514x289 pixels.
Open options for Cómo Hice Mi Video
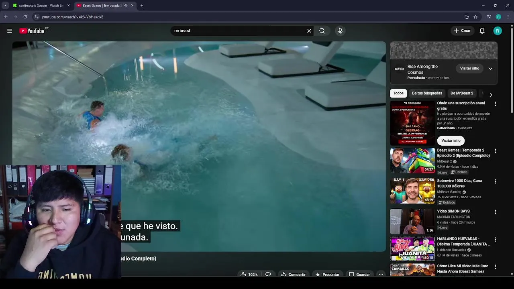click(x=495, y=267)
